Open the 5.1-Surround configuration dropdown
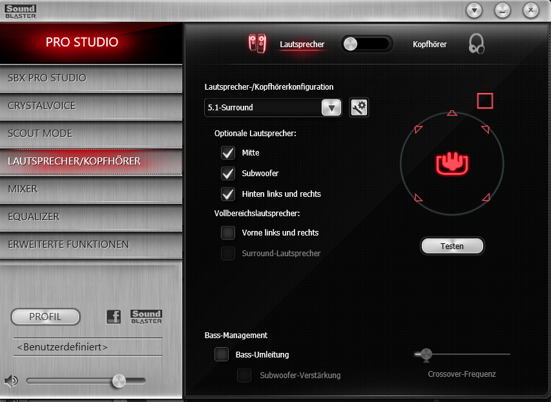 [x=273, y=107]
